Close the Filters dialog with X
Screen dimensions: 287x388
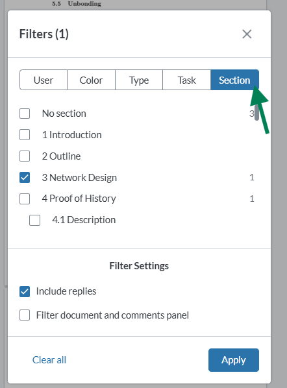(247, 34)
